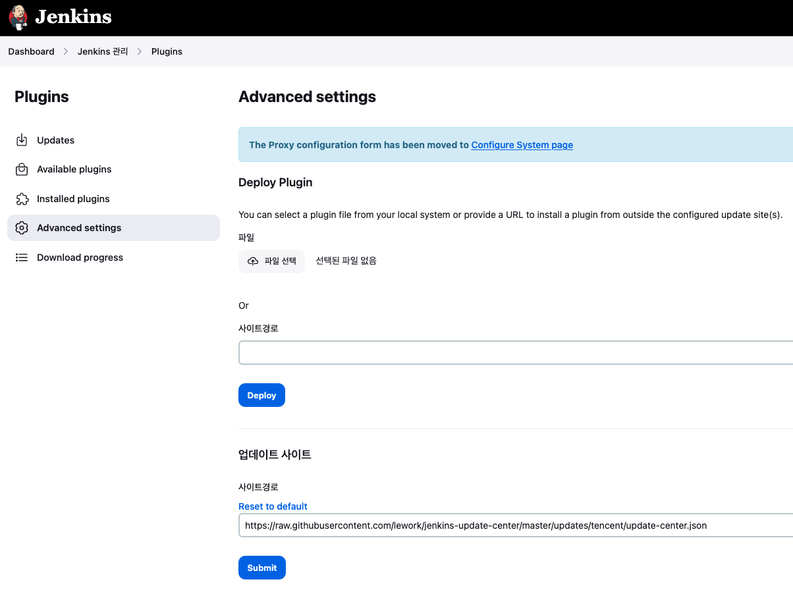Click the 선택된 파일 없음 text

[x=346, y=261]
